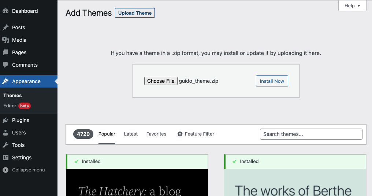372x196 pixels.
Task: Open the Feature Filter gear option
Action: [x=196, y=134]
